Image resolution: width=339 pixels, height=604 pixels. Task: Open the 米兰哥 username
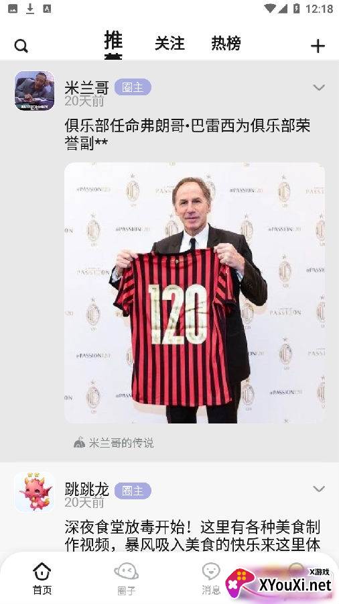click(86, 88)
